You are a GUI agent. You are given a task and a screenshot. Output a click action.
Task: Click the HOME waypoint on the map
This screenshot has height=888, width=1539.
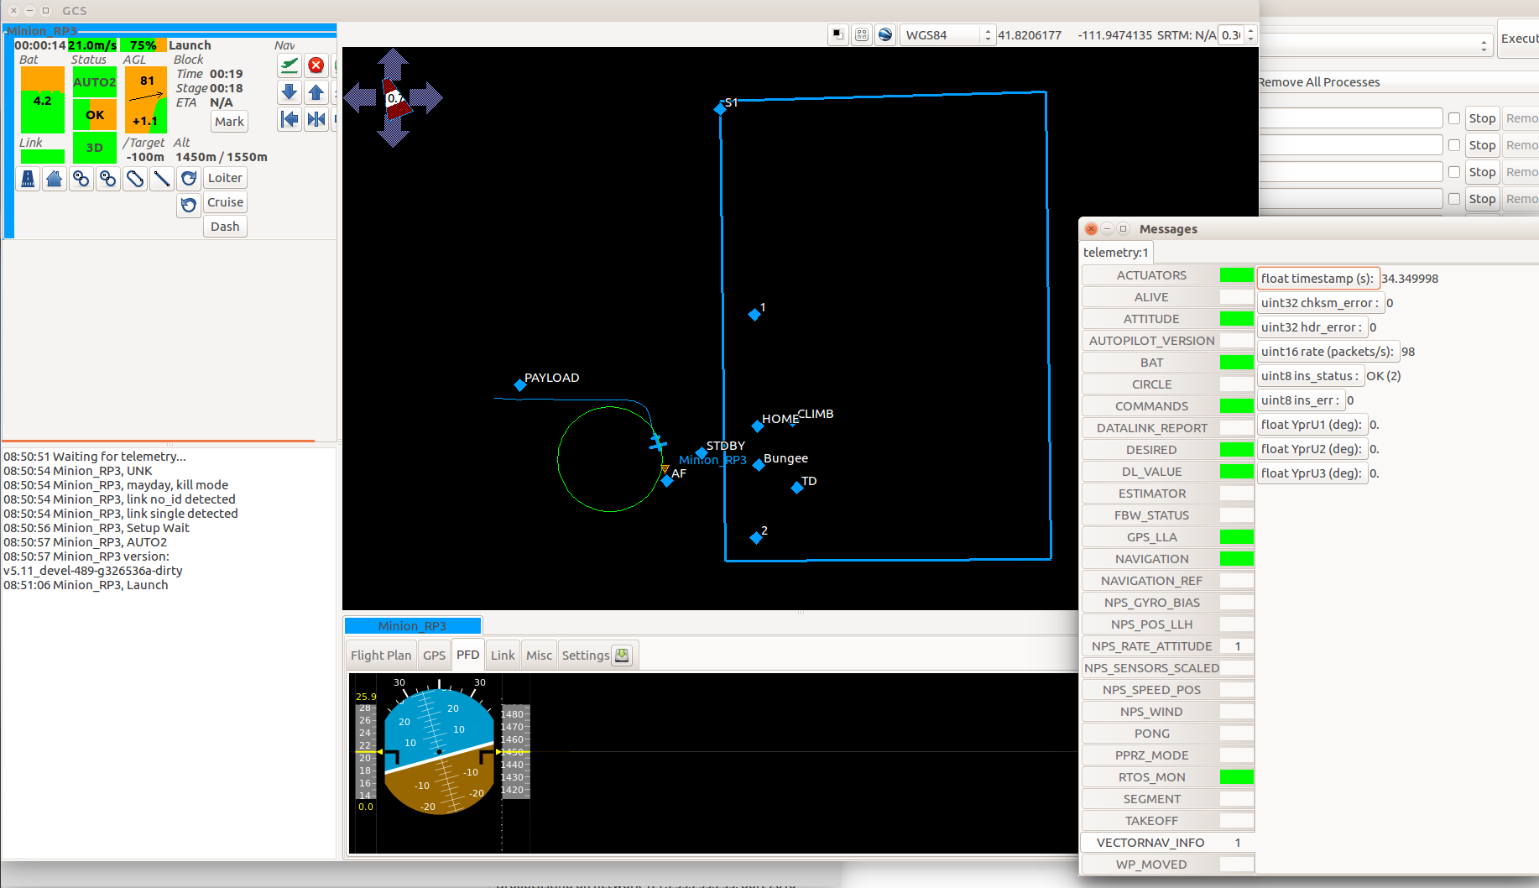pos(758,426)
